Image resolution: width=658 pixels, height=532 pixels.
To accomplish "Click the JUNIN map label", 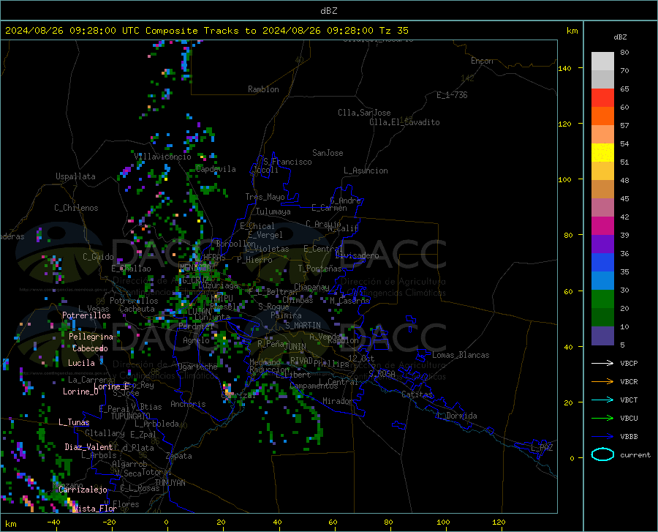I will point(295,347).
